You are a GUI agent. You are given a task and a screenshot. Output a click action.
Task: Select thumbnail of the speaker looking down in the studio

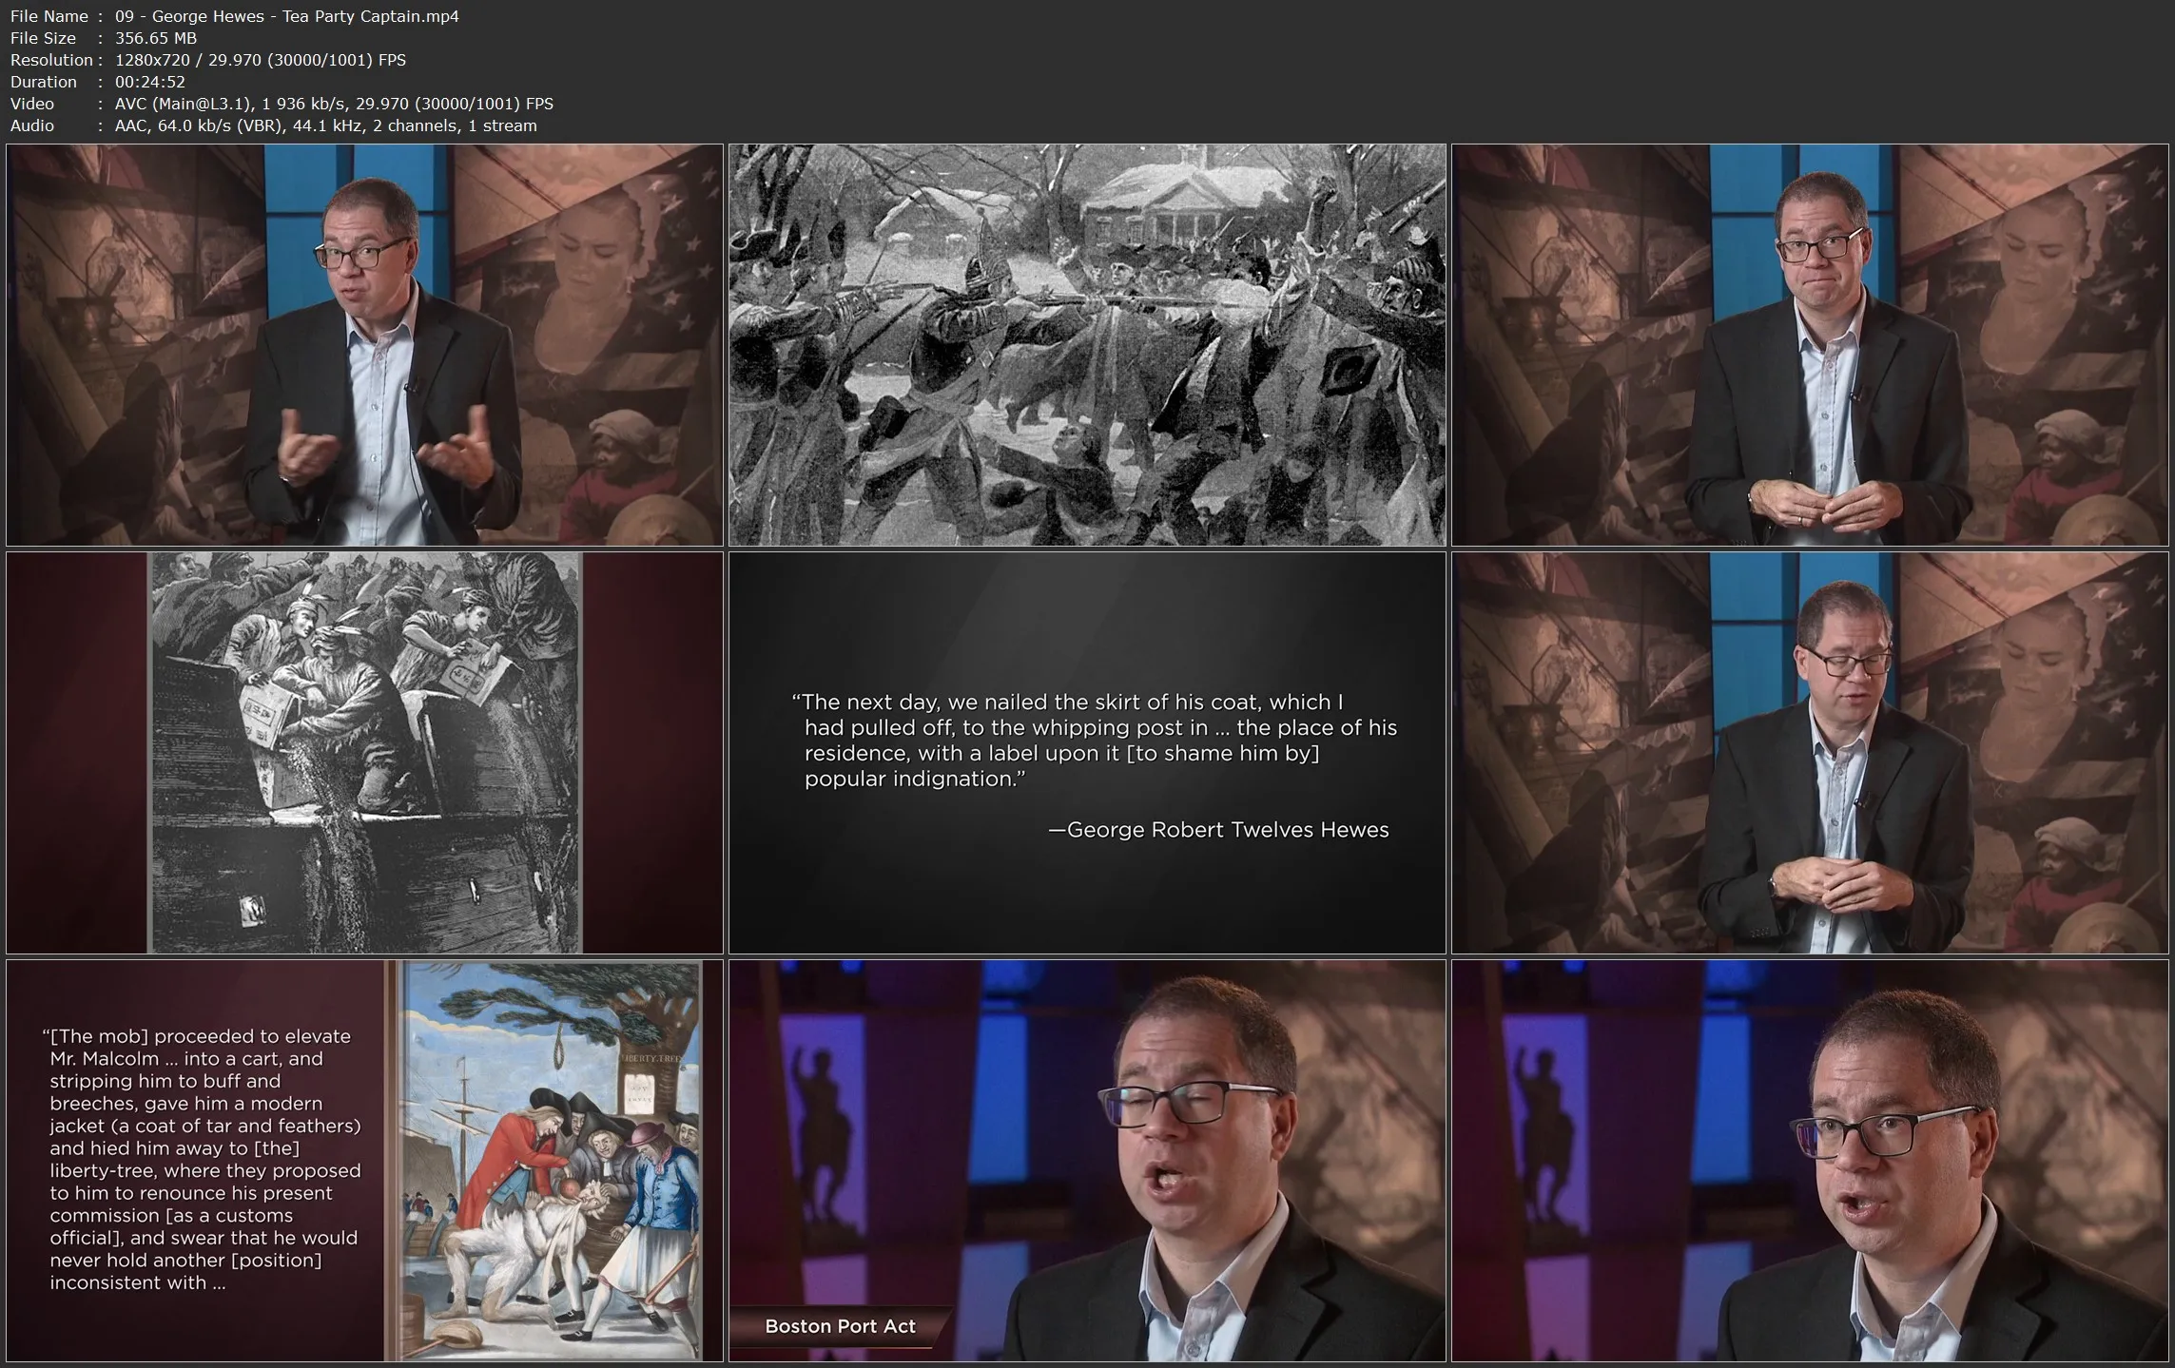click(x=1810, y=753)
